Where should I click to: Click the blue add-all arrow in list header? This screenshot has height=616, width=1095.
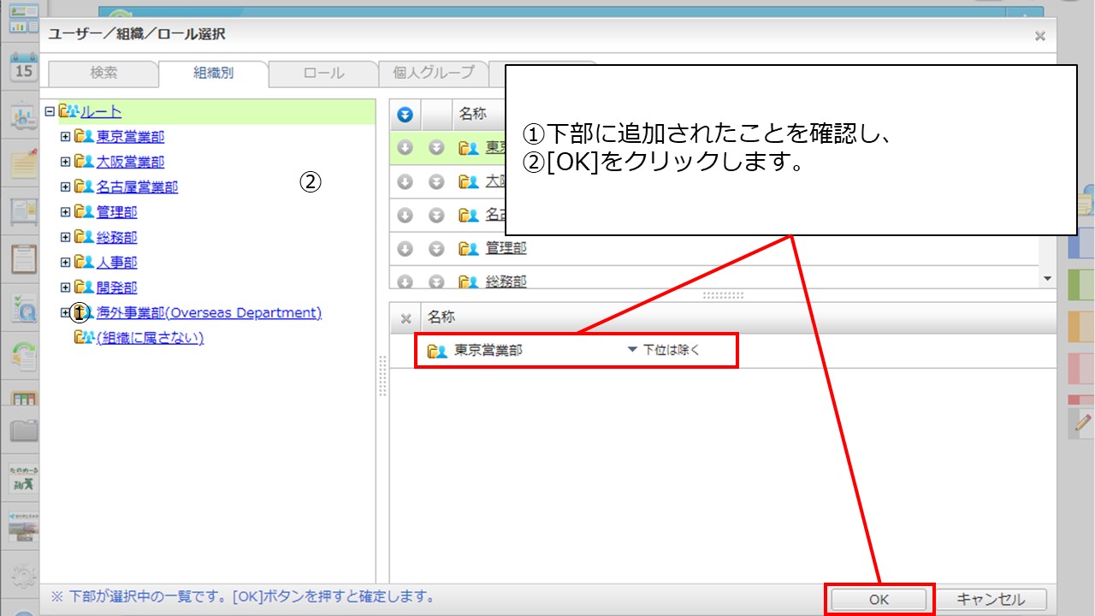coord(405,115)
